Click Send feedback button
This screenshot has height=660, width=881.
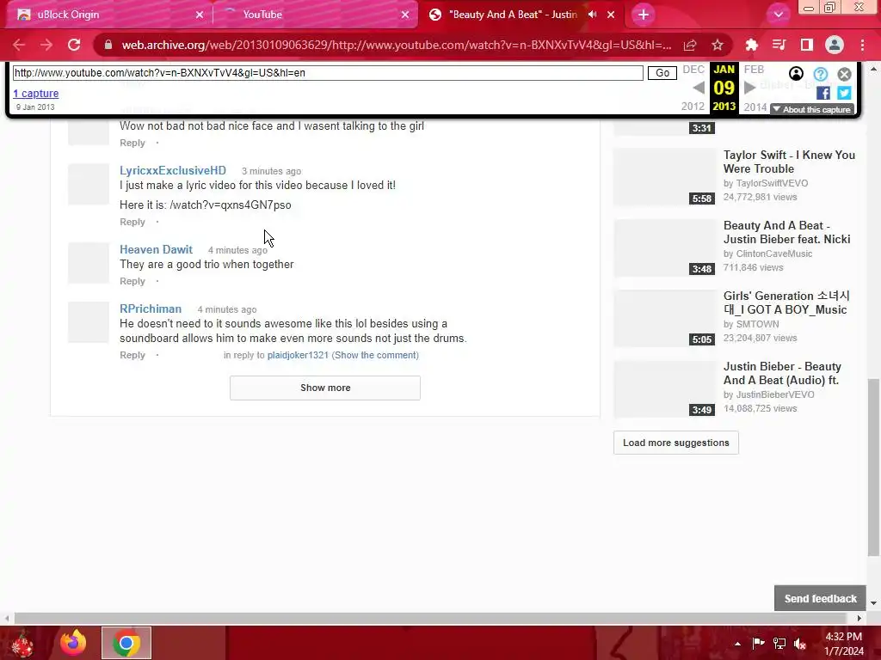820,599
